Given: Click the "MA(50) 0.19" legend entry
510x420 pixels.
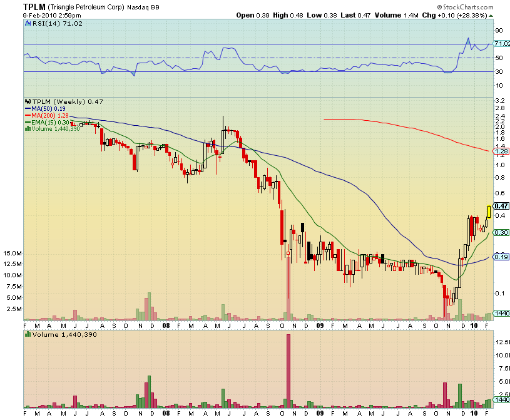Looking at the screenshot, I should point(48,109).
